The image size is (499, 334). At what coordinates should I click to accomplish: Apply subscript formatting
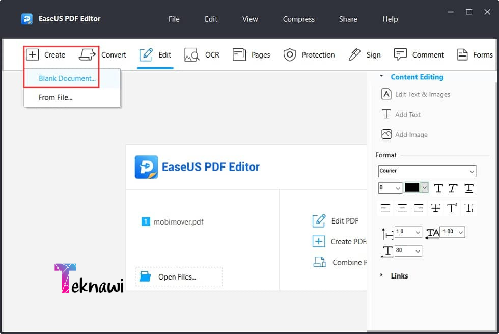coord(469,208)
